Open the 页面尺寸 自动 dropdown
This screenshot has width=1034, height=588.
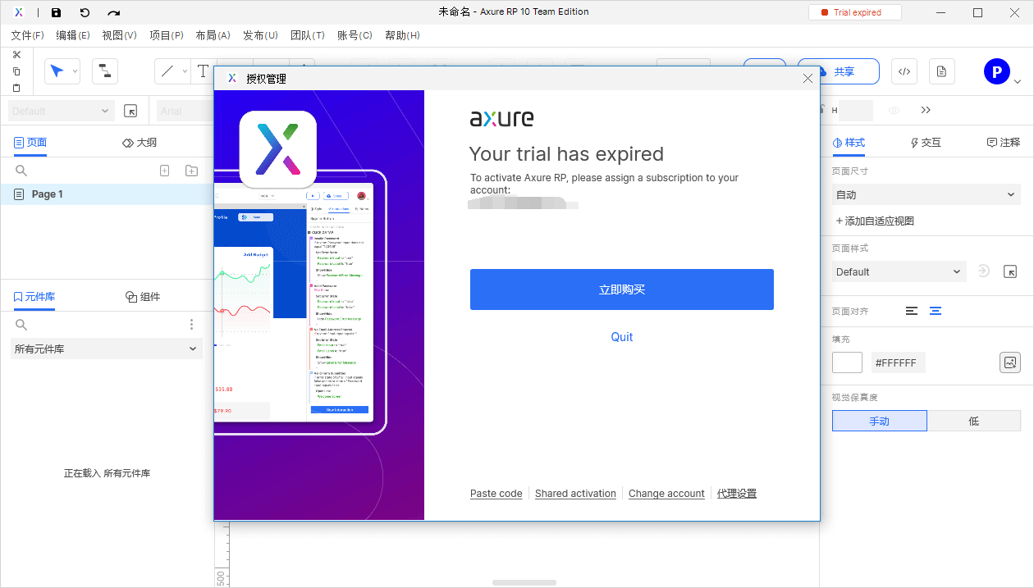[926, 194]
